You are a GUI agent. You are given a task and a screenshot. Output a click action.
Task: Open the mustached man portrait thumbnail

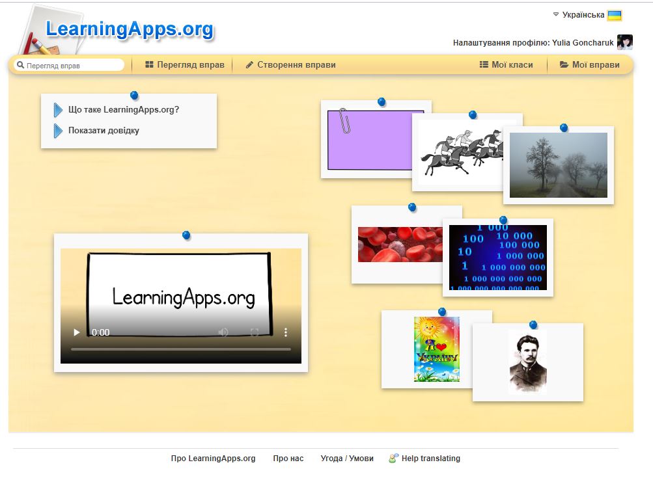[527, 362]
